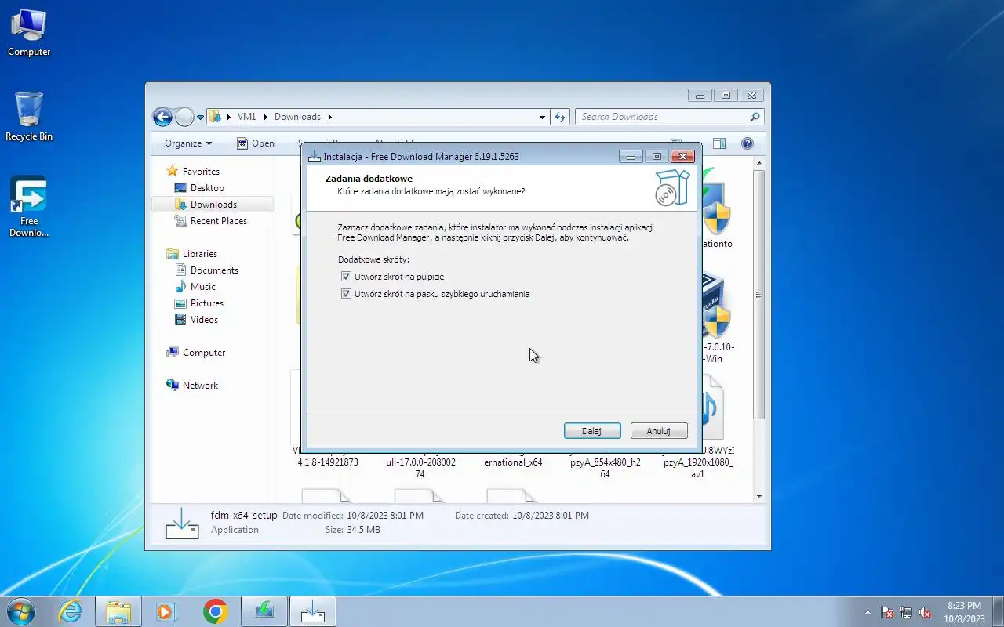Image resolution: width=1004 pixels, height=627 pixels.
Task: Toggle the Explorer preview pane button
Action: 719,143
